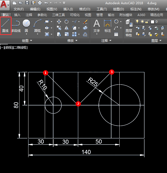Switch to the Insert (插入) ribbon tab

pyautogui.click(x=17, y=15)
